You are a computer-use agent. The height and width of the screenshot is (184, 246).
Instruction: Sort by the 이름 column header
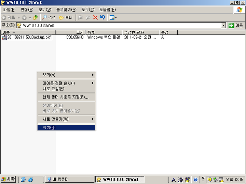(28, 32)
